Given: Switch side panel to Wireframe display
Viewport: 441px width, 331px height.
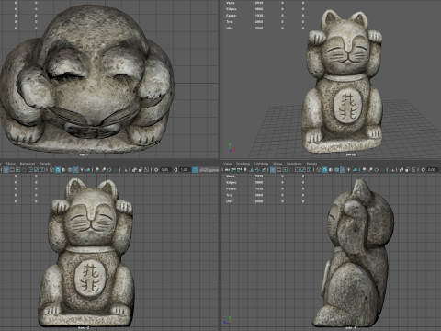Looking at the screenshot, I should click(x=319, y=169).
